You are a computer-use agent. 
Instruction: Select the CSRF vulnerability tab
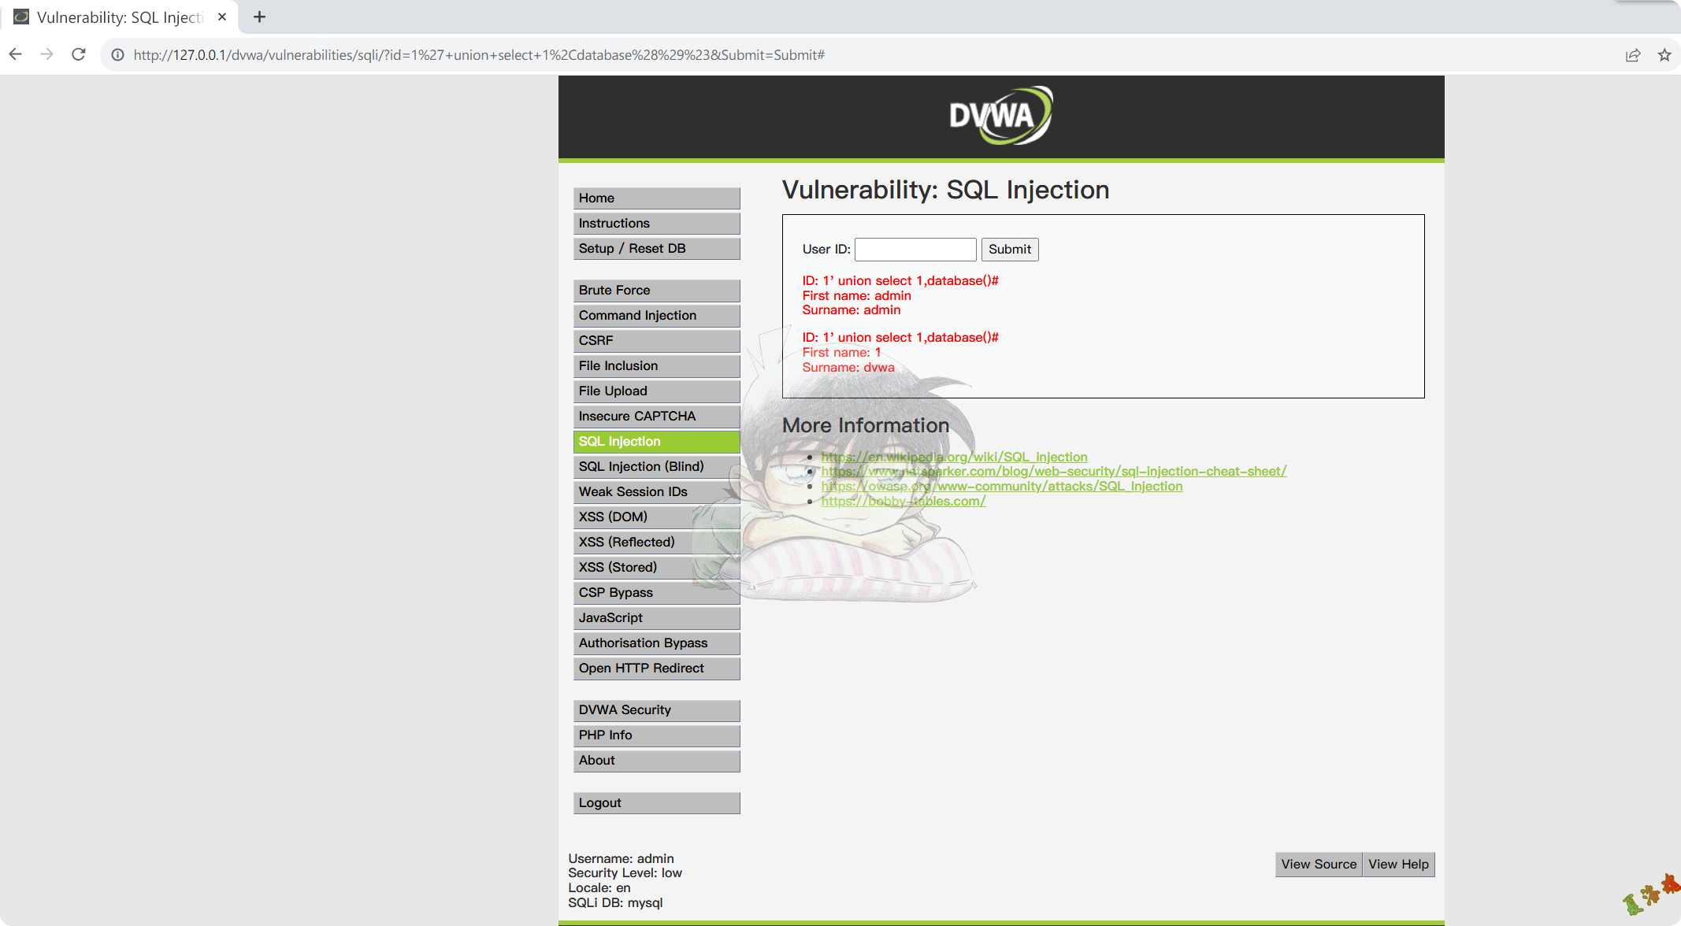pos(657,340)
